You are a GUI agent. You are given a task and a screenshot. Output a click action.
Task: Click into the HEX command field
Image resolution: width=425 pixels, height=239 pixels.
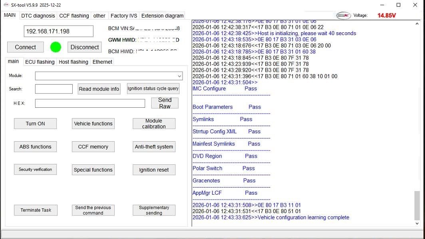pyautogui.click(x=90, y=103)
